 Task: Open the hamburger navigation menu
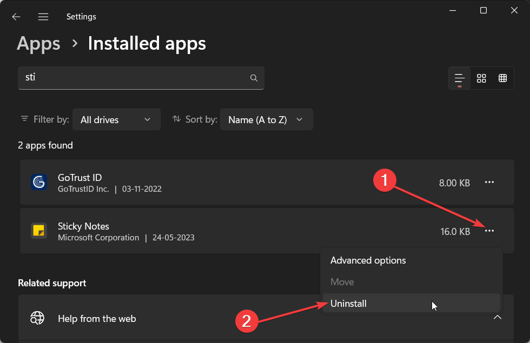(x=43, y=17)
